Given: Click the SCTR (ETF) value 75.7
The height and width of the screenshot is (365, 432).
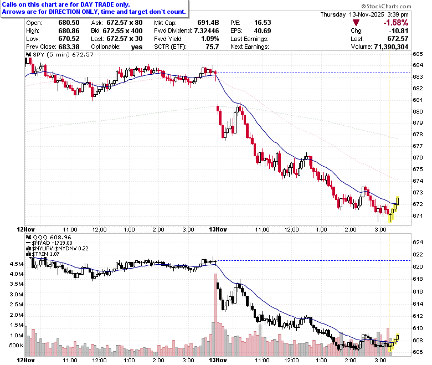Looking at the screenshot, I should 213,47.
